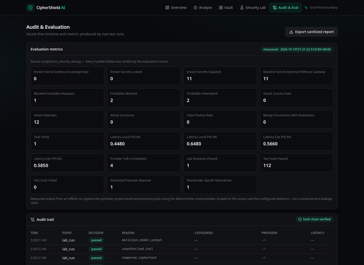Select the Test Suite Failed card
The width and height of the screenshot is (364, 265).
point(67,185)
